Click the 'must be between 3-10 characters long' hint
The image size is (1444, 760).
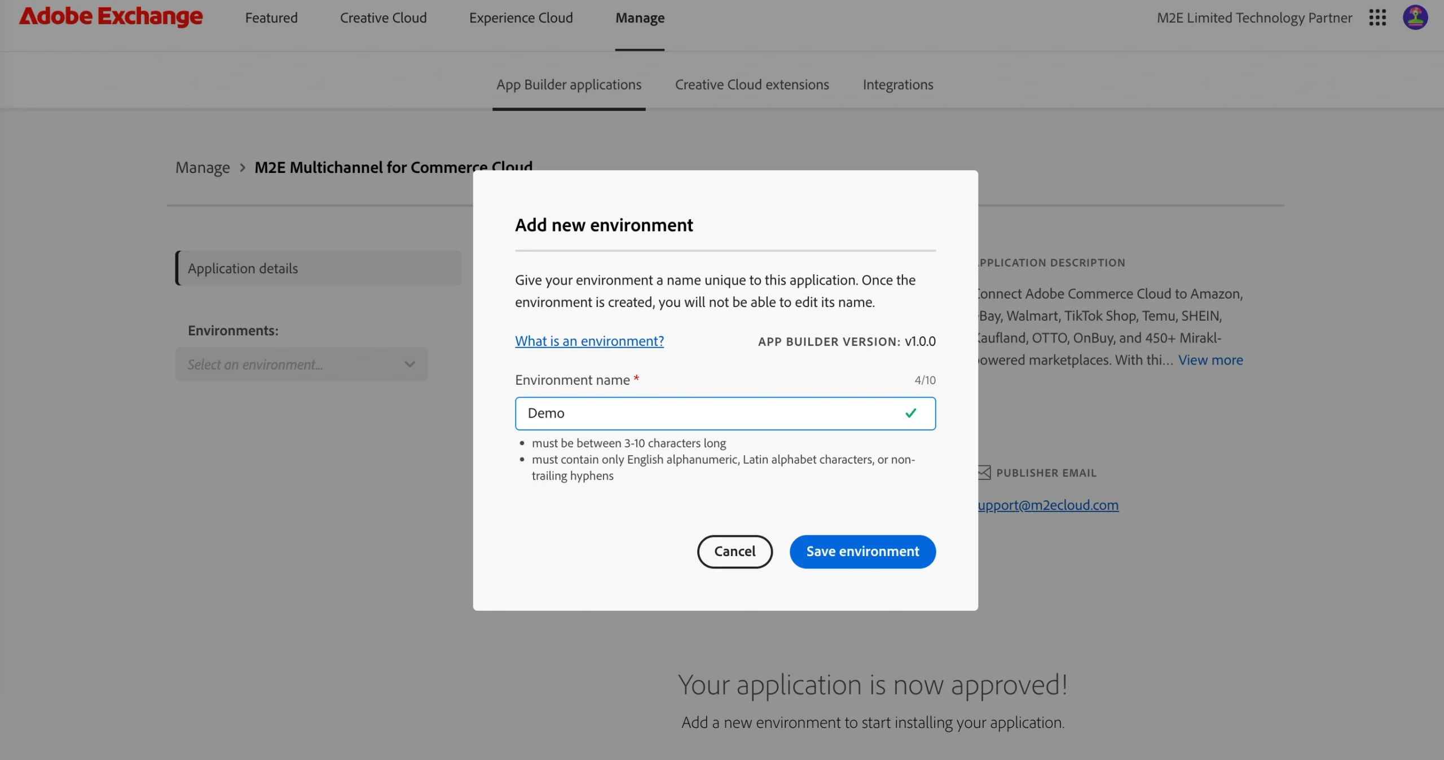tap(629, 443)
